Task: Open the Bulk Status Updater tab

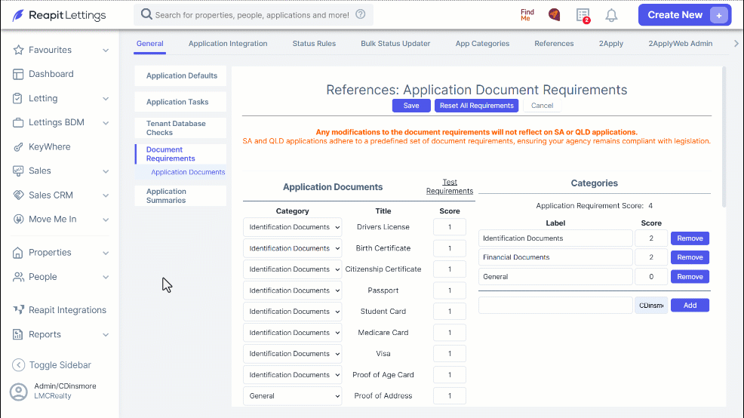Action: (x=395, y=44)
